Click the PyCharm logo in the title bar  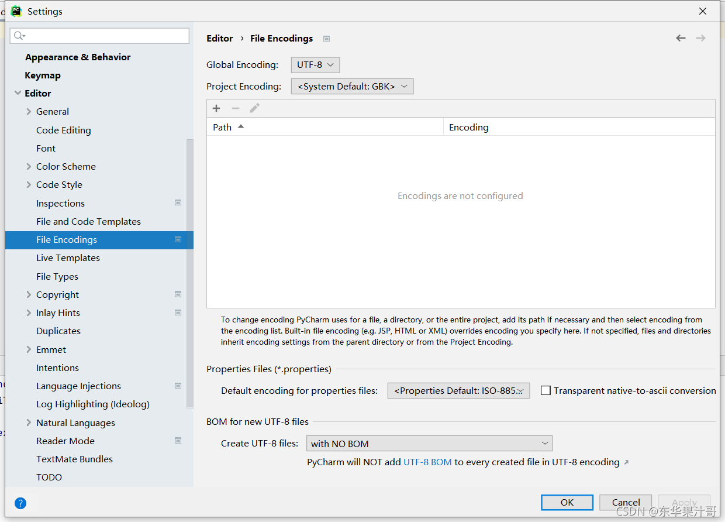[16, 11]
